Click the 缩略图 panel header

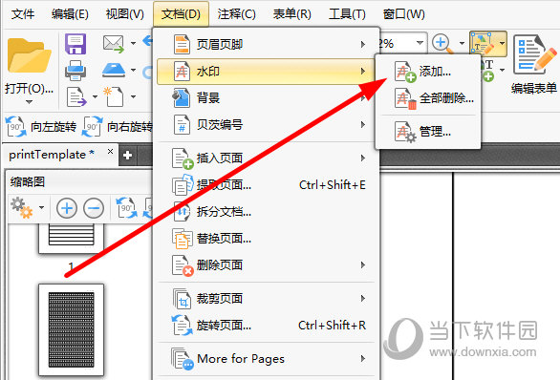point(27,182)
